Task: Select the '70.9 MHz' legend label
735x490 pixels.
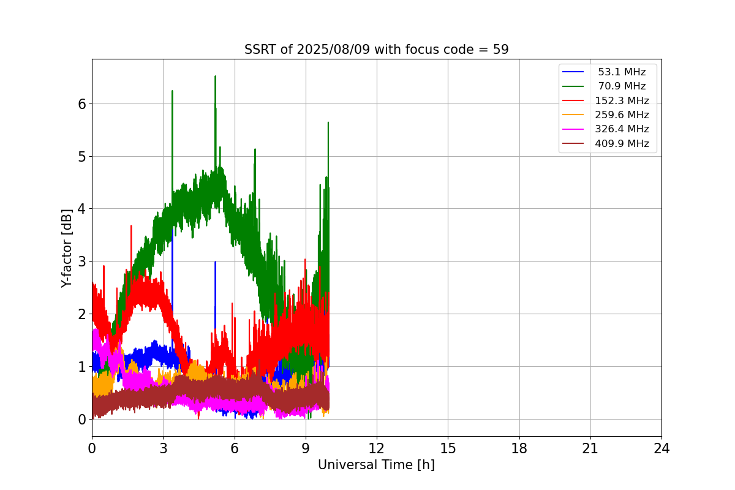Action: pos(622,86)
